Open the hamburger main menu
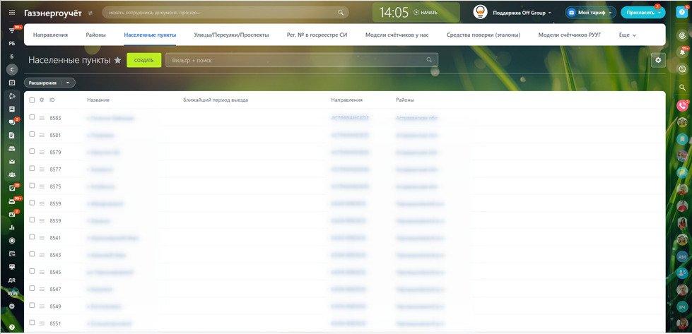 click(x=12, y=13)
